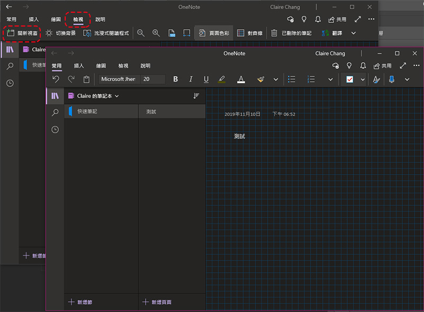Expand tags dropdown chevron next to checkbox
The height and width of the screenshot is (312, 424).
click(363, 80)
